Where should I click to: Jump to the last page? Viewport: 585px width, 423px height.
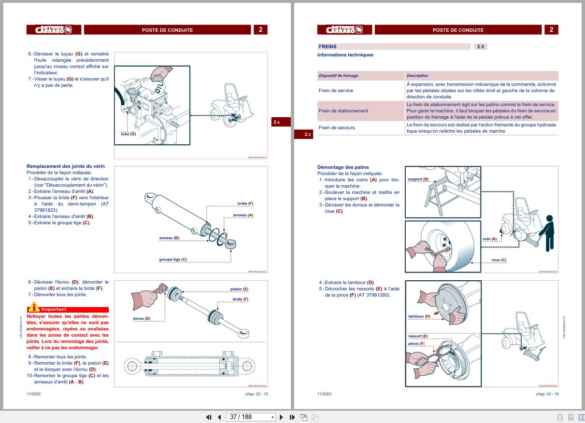pyautogui.click(x=292, y=417)
